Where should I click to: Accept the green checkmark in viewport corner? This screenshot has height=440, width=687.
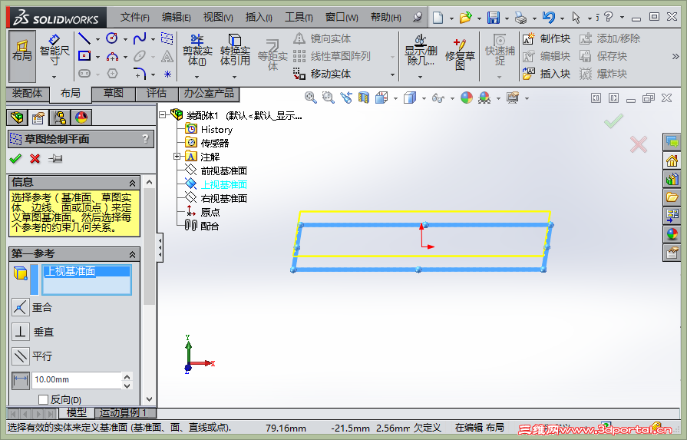click(x=613, y=121)
